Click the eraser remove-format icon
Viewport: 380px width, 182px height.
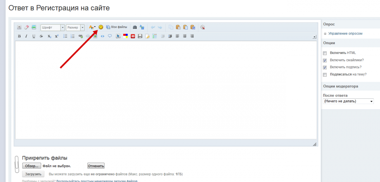click(27, 27)
